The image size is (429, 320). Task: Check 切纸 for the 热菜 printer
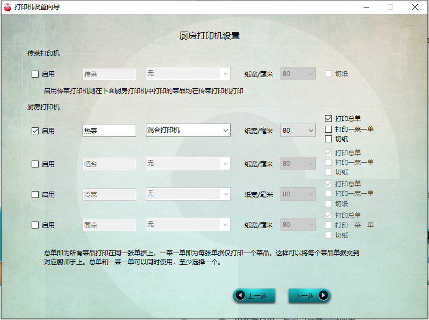pos(329,139)
